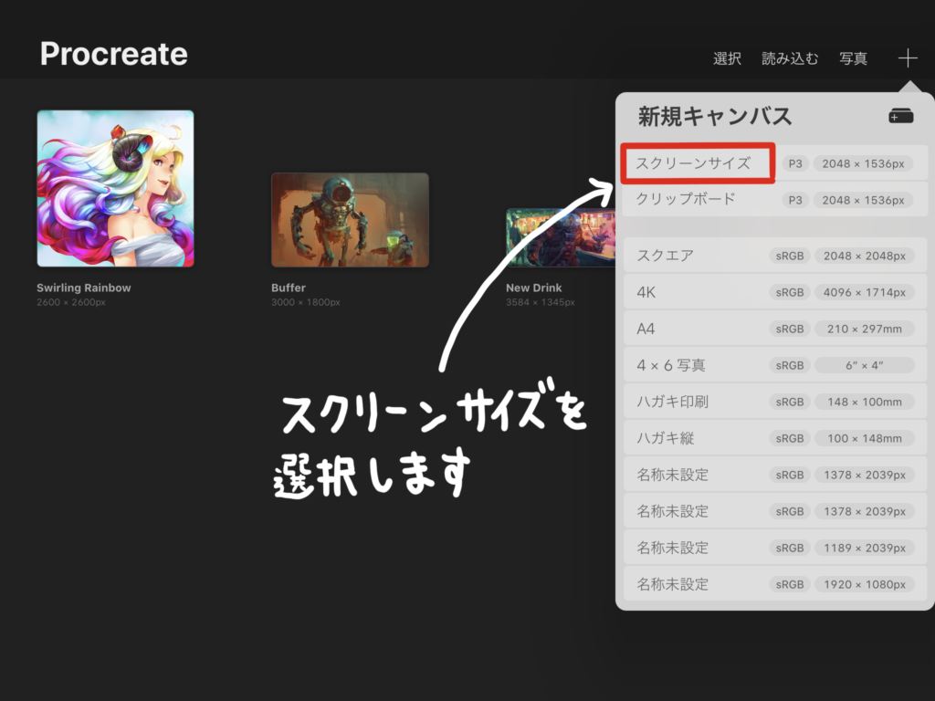This screenshot has width=935, height=701.
Task: Tap the Swirling Rainbow artwork title
Action: pos(83,288)
